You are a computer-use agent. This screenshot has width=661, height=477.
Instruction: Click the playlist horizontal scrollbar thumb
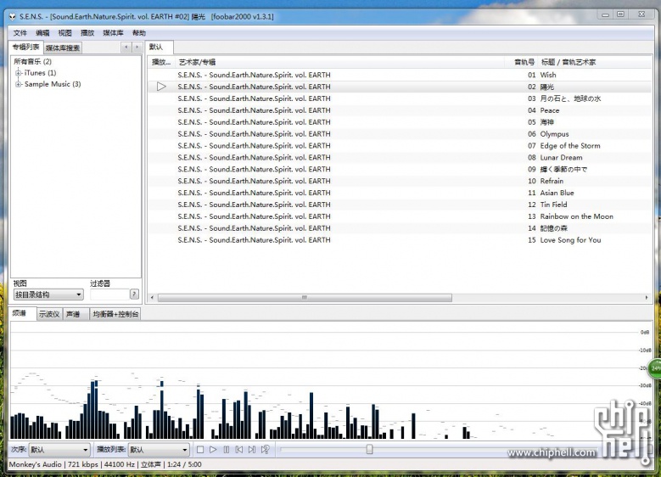click(x=305, y=298)
